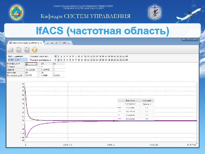Click the fourth small square icon in the tab strip

[60, 43]
